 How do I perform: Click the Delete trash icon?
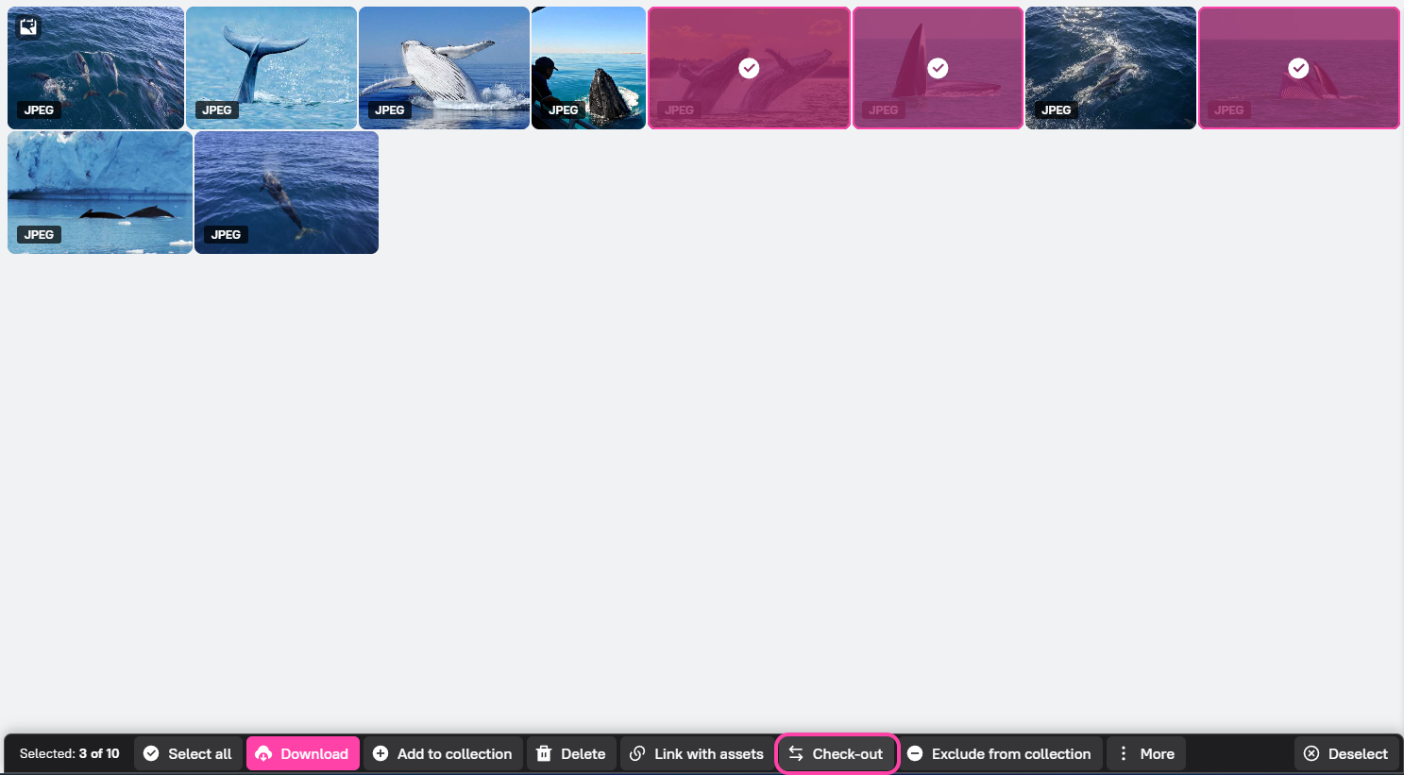pyautogui.click(x=544, y=753)
